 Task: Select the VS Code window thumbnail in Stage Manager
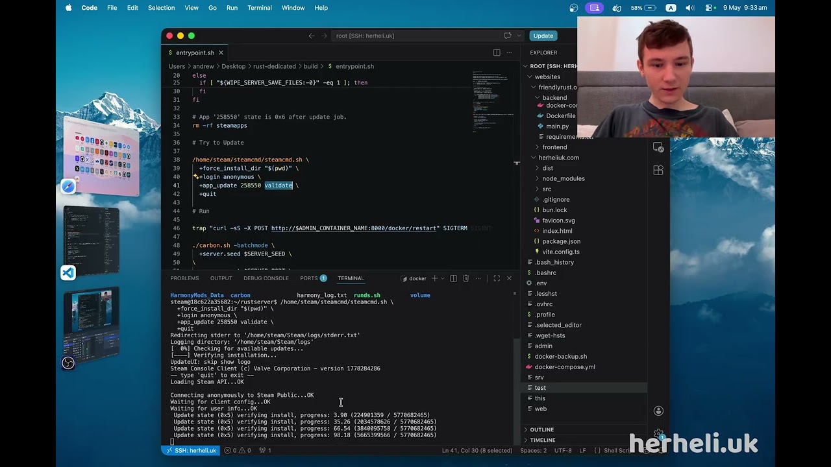(92, 240)
